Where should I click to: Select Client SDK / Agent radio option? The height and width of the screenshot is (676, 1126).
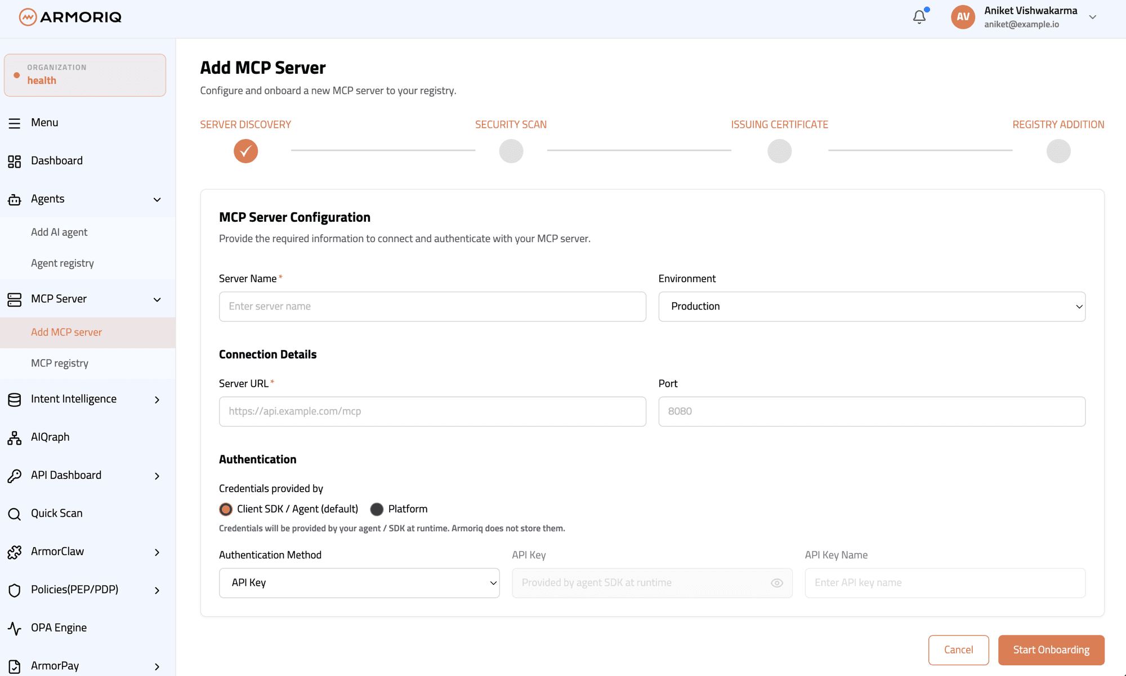(226, 509)
